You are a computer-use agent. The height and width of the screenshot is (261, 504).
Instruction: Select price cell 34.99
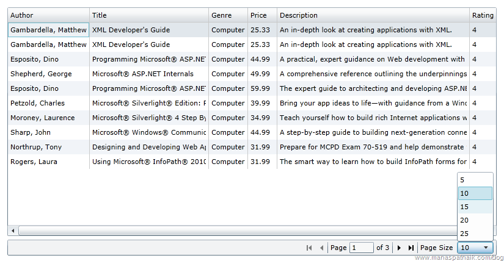coord(262,118)
